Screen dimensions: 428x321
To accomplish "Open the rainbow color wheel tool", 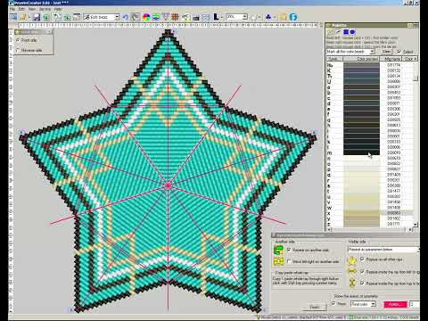I will 146,18.
